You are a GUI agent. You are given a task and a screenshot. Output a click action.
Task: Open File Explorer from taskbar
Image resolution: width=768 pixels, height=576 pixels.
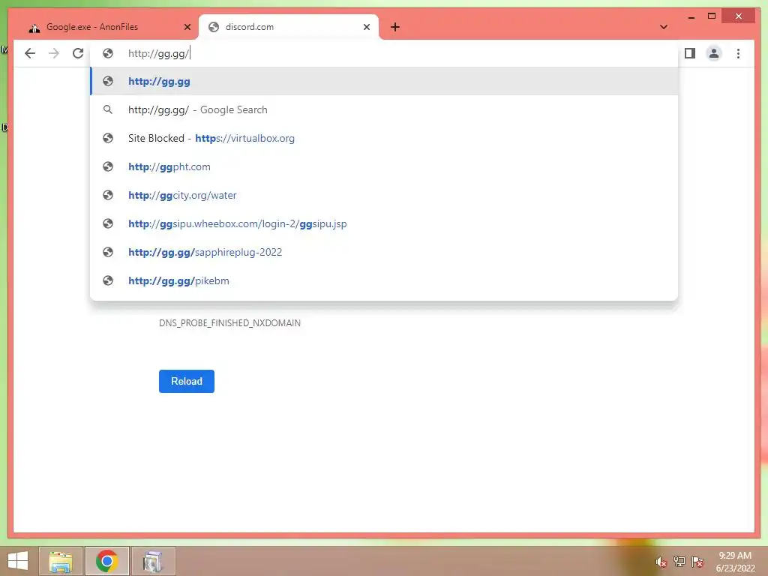tap(61, 561)
